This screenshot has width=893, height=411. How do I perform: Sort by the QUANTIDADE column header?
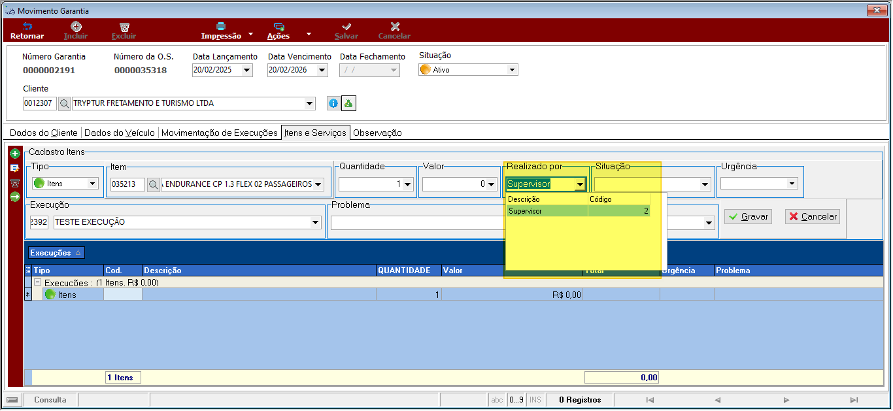pos(409,270)
